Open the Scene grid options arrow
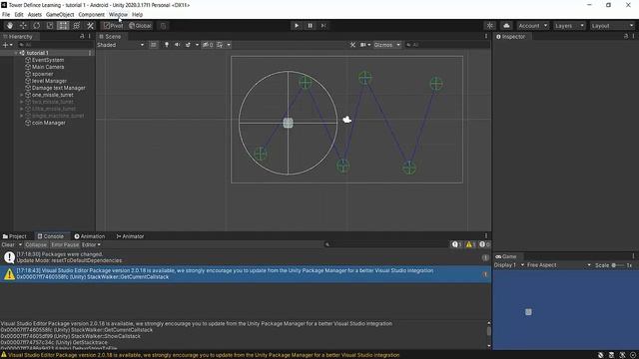This screenshot has height=359, width=639. tap(229, 45)
